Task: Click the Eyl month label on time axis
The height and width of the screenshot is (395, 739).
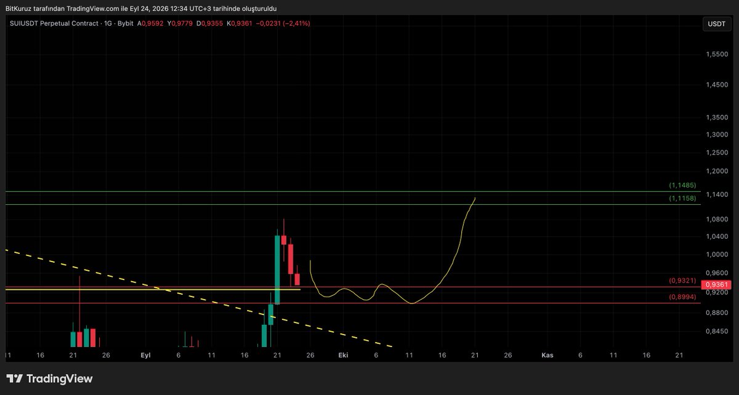Action: pyautogui.click(x=146, y=356)
